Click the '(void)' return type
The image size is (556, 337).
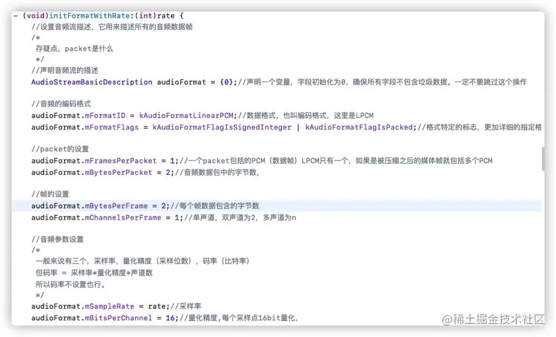(35, 15)
